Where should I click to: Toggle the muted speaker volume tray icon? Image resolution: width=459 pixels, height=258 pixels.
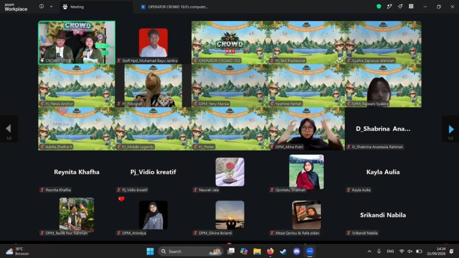[x=410, y=251]
